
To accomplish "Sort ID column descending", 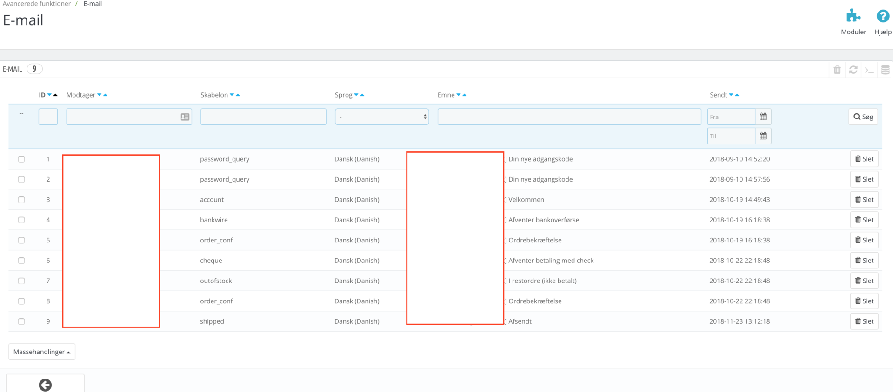I will pyautogui.click(x=49, y=95).
